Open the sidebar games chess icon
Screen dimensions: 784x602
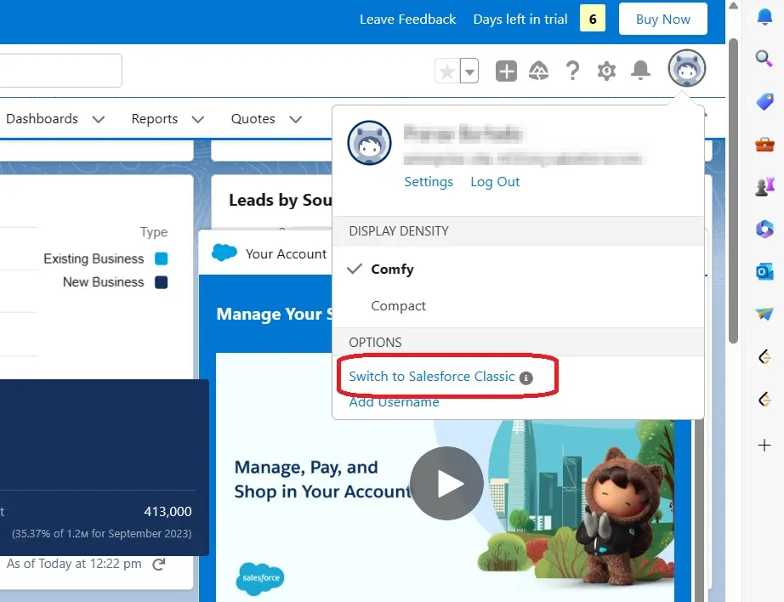764,186
